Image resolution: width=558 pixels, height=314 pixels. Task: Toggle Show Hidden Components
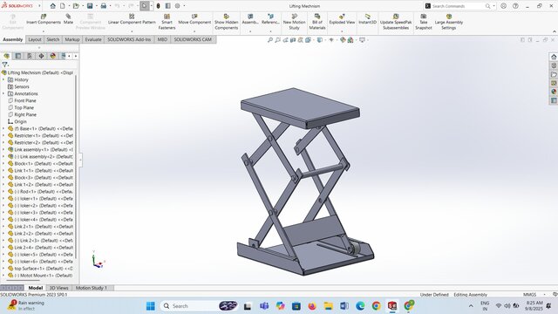point(227,22)
